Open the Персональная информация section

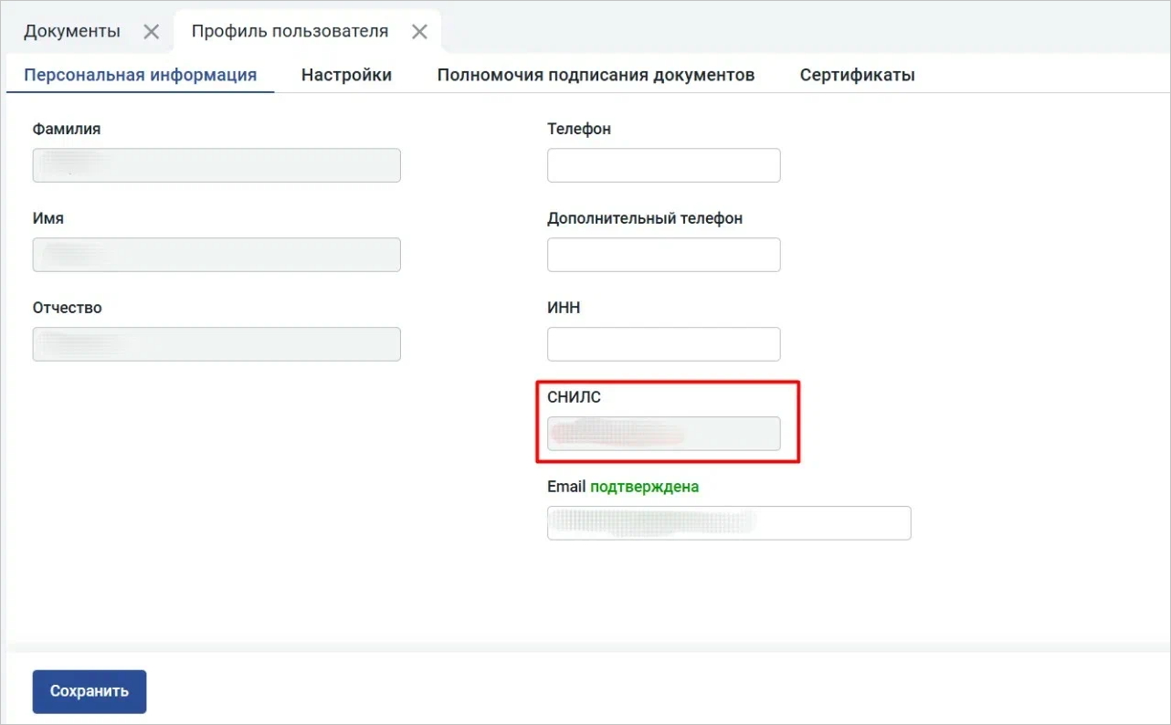(140, 75)
